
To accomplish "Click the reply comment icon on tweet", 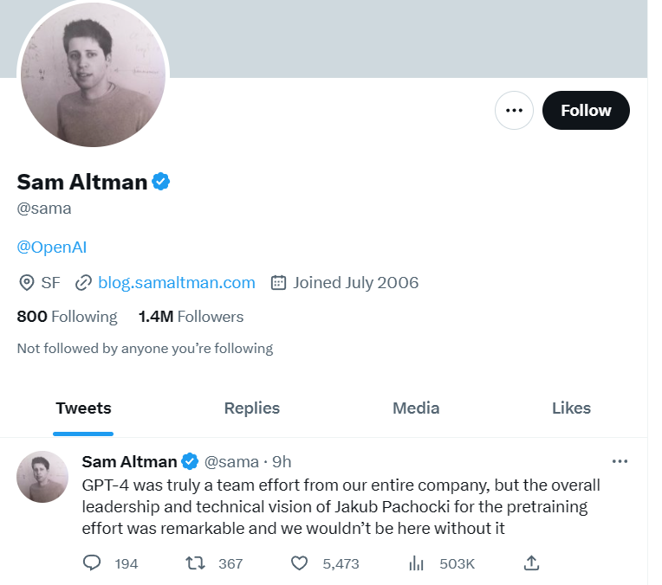I will pyautogui.click(x=92, y=563).
